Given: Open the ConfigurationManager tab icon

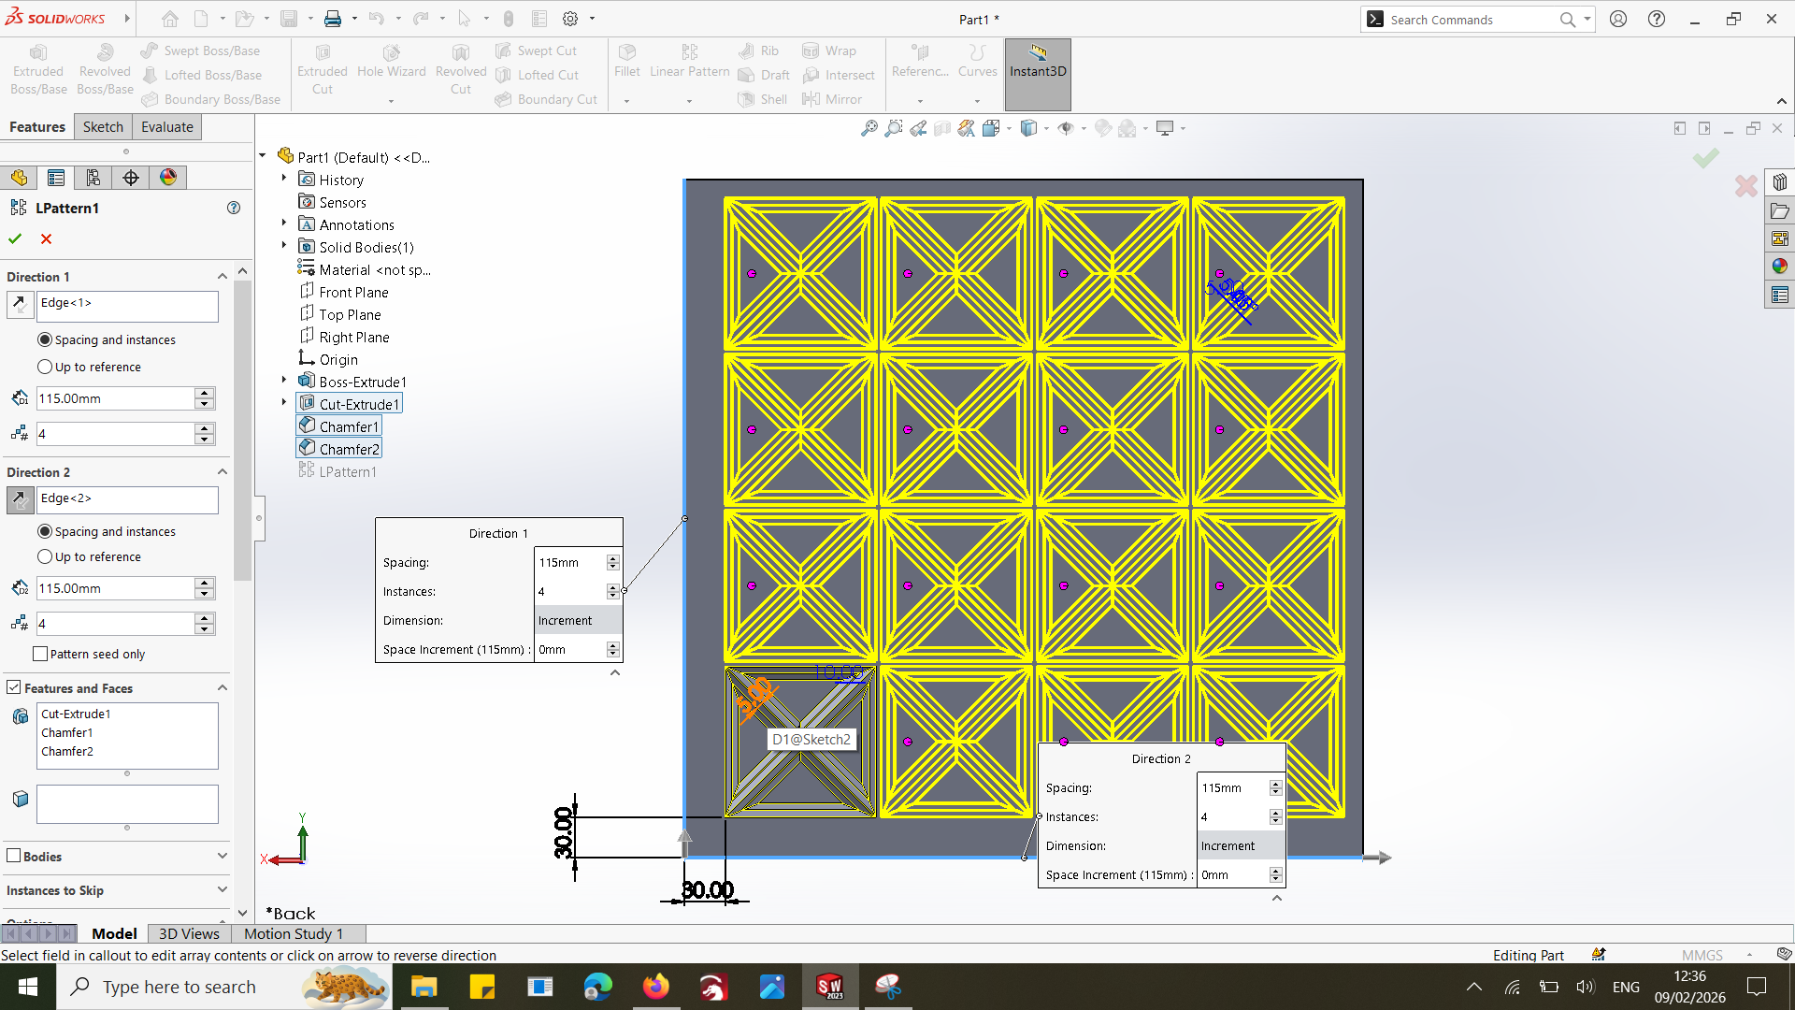Looking at the screenshot, I should coord(93,178).
